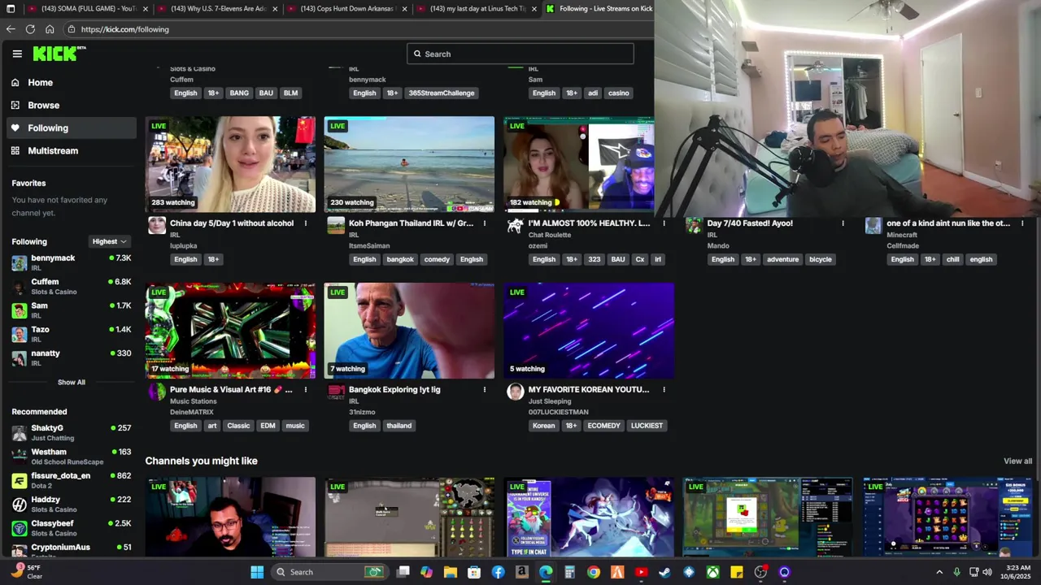The width and height of the screenshot is (1041, 585).
Task: Click View all for Channels you might like
Action: coord(1017,461)
